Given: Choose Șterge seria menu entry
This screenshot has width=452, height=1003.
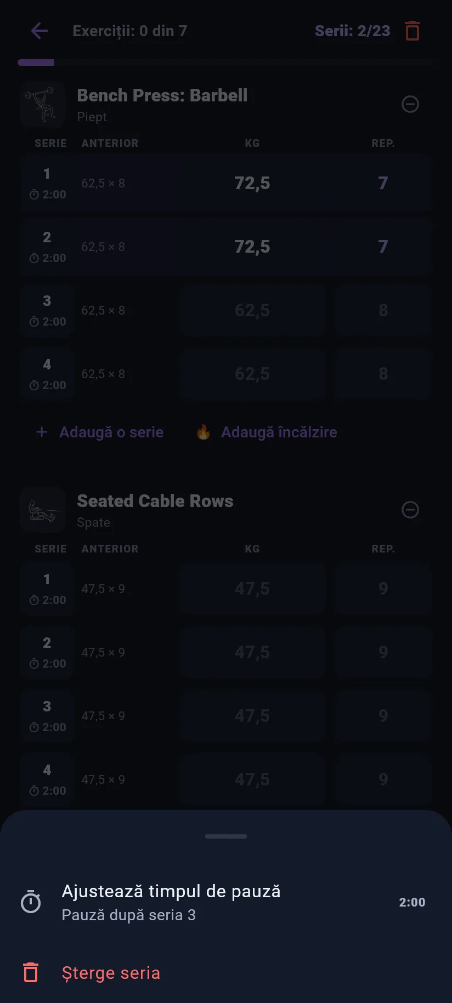Looking at the screenshot, I should tap(226, 973).
